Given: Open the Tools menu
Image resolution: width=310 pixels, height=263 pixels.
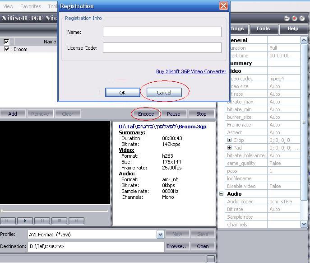Looking at the screenshot, I should [x=263, y=29].
